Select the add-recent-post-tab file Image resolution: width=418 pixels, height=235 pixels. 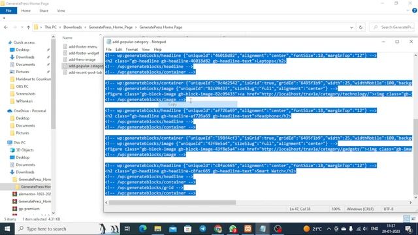coord(82,72)
